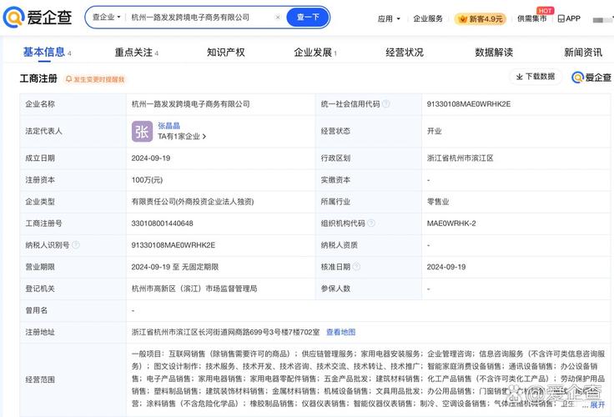614x417 pixels.
Task: Enable the change-reminder bell next to 工商注册
Action: [x=95, y=79]
